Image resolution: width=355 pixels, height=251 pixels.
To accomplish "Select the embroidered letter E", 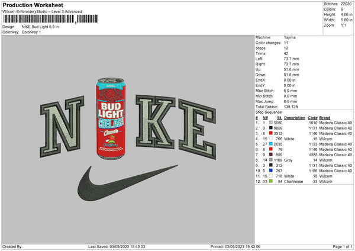I will coord(197,129).
